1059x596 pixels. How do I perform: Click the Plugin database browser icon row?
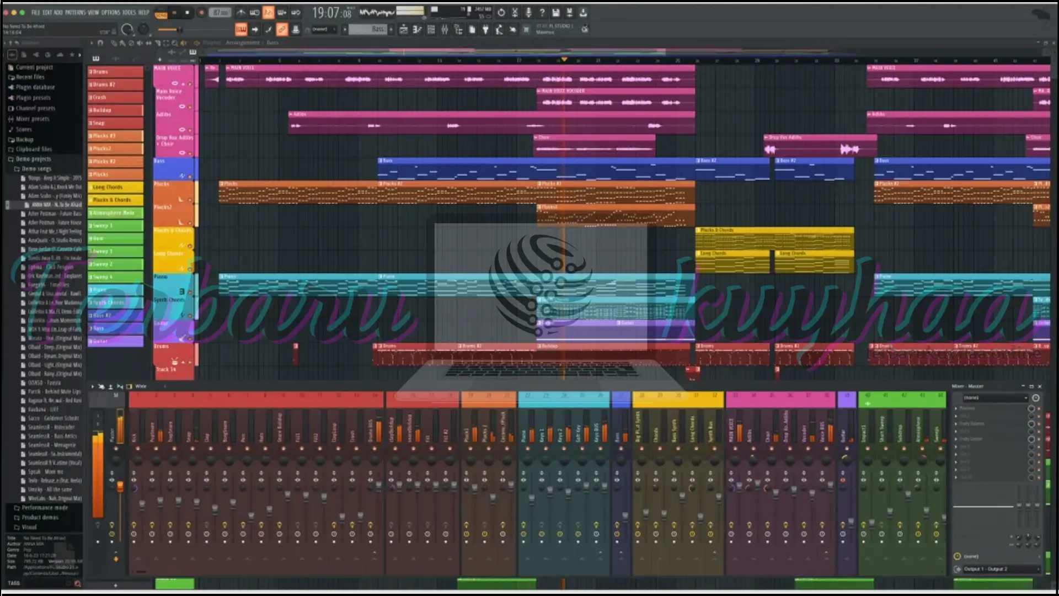tap(35, 87)
